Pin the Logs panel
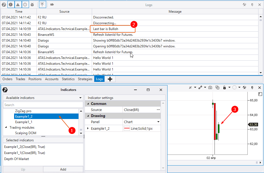Image resolution: width=264 pixels, height=173 pixels. [x=252, y=4]
